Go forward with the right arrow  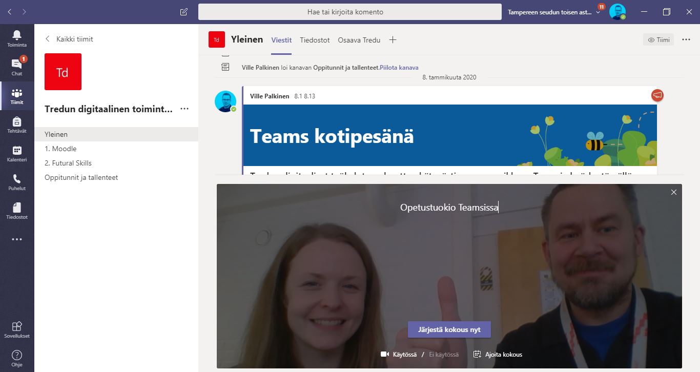(24, 11)
